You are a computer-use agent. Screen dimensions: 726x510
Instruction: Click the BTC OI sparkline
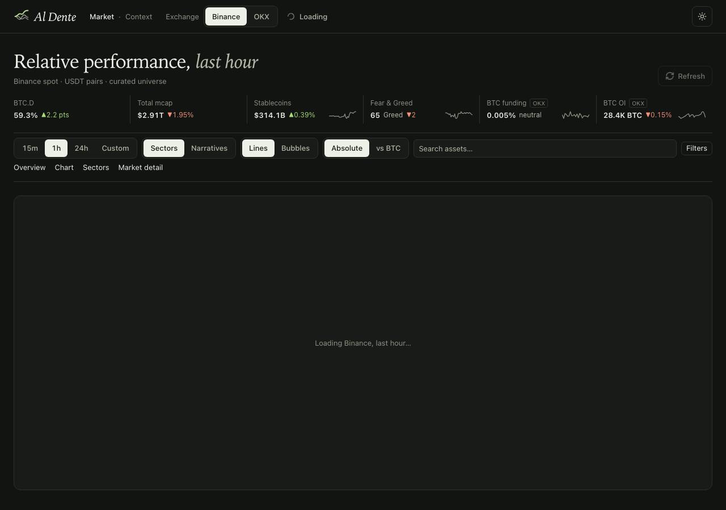pos(692,115)
